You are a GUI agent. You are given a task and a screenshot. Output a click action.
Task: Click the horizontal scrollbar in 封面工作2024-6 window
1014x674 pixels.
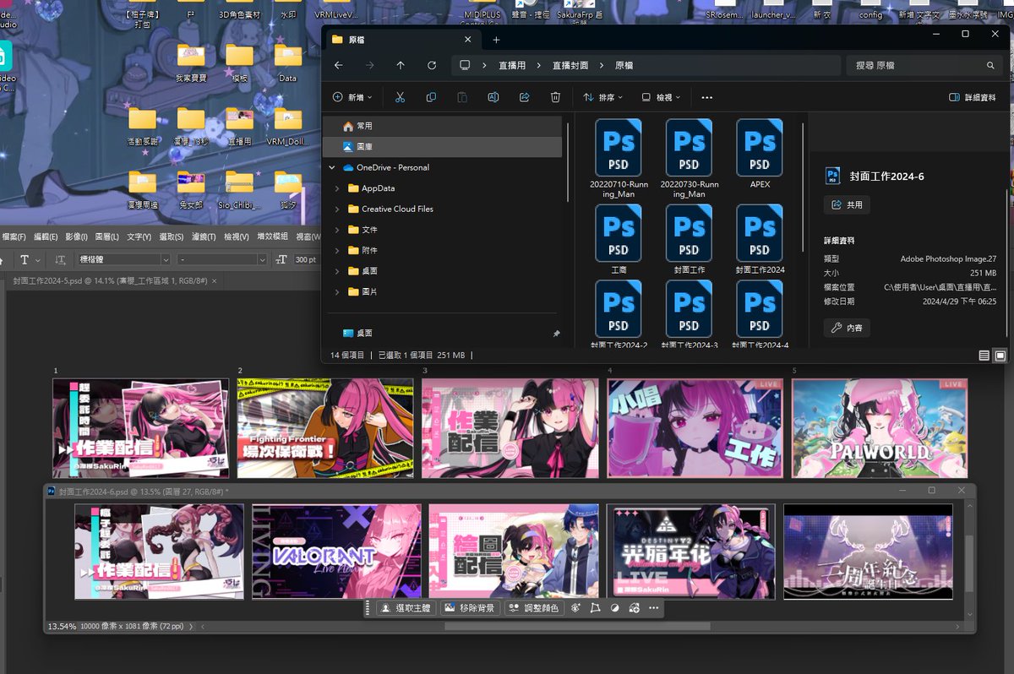point(578,626)
